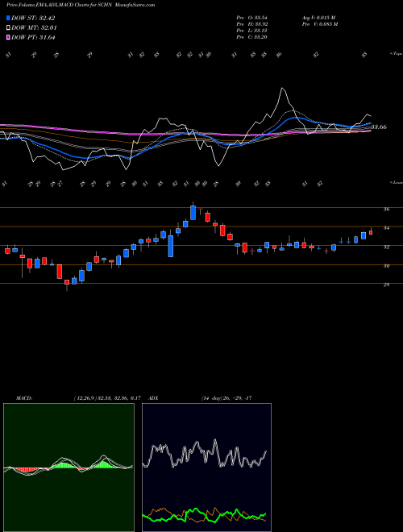Viewport: 403px width, 532px height.
Task: Click the 'MACD:' panel label
Action: pos(23,398)
